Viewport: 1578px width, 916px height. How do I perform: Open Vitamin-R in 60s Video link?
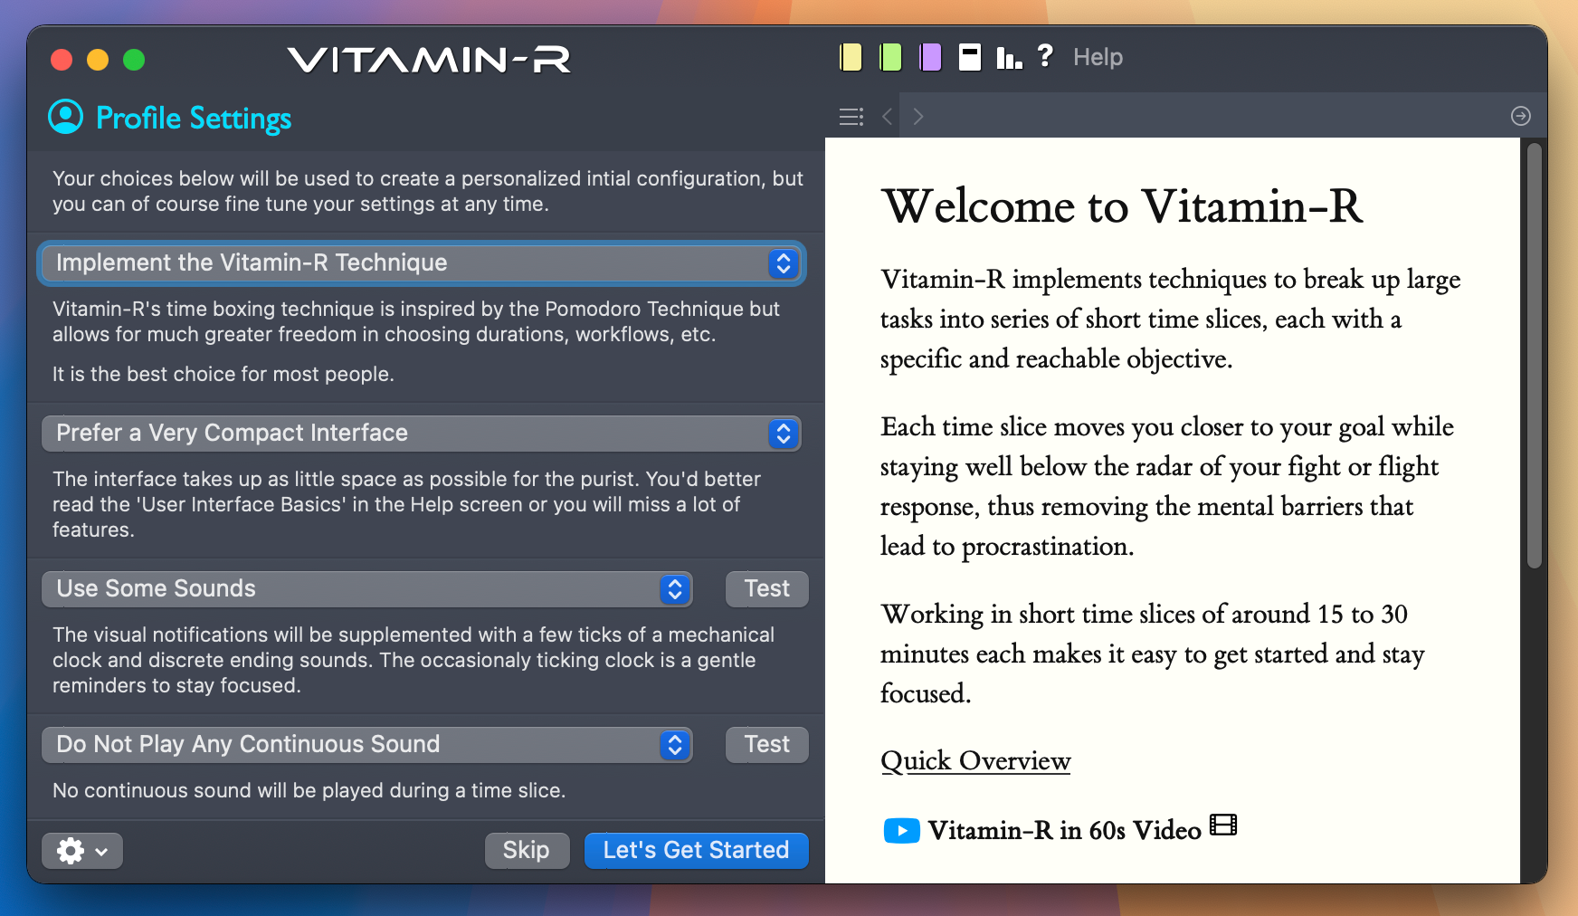pos(1064,830)
